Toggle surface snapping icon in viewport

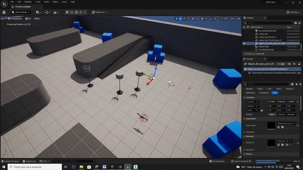click(x=197, y=18)
